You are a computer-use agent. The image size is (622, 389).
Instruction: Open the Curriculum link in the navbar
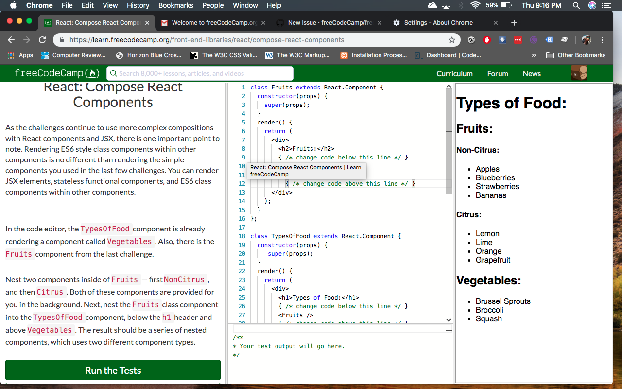click(x=454, y=73)
